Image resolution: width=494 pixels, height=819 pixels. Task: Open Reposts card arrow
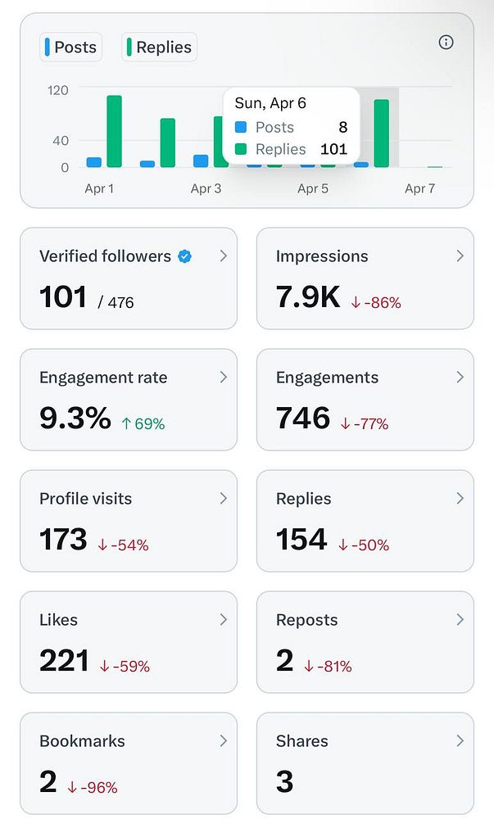(x=460, y=620)
